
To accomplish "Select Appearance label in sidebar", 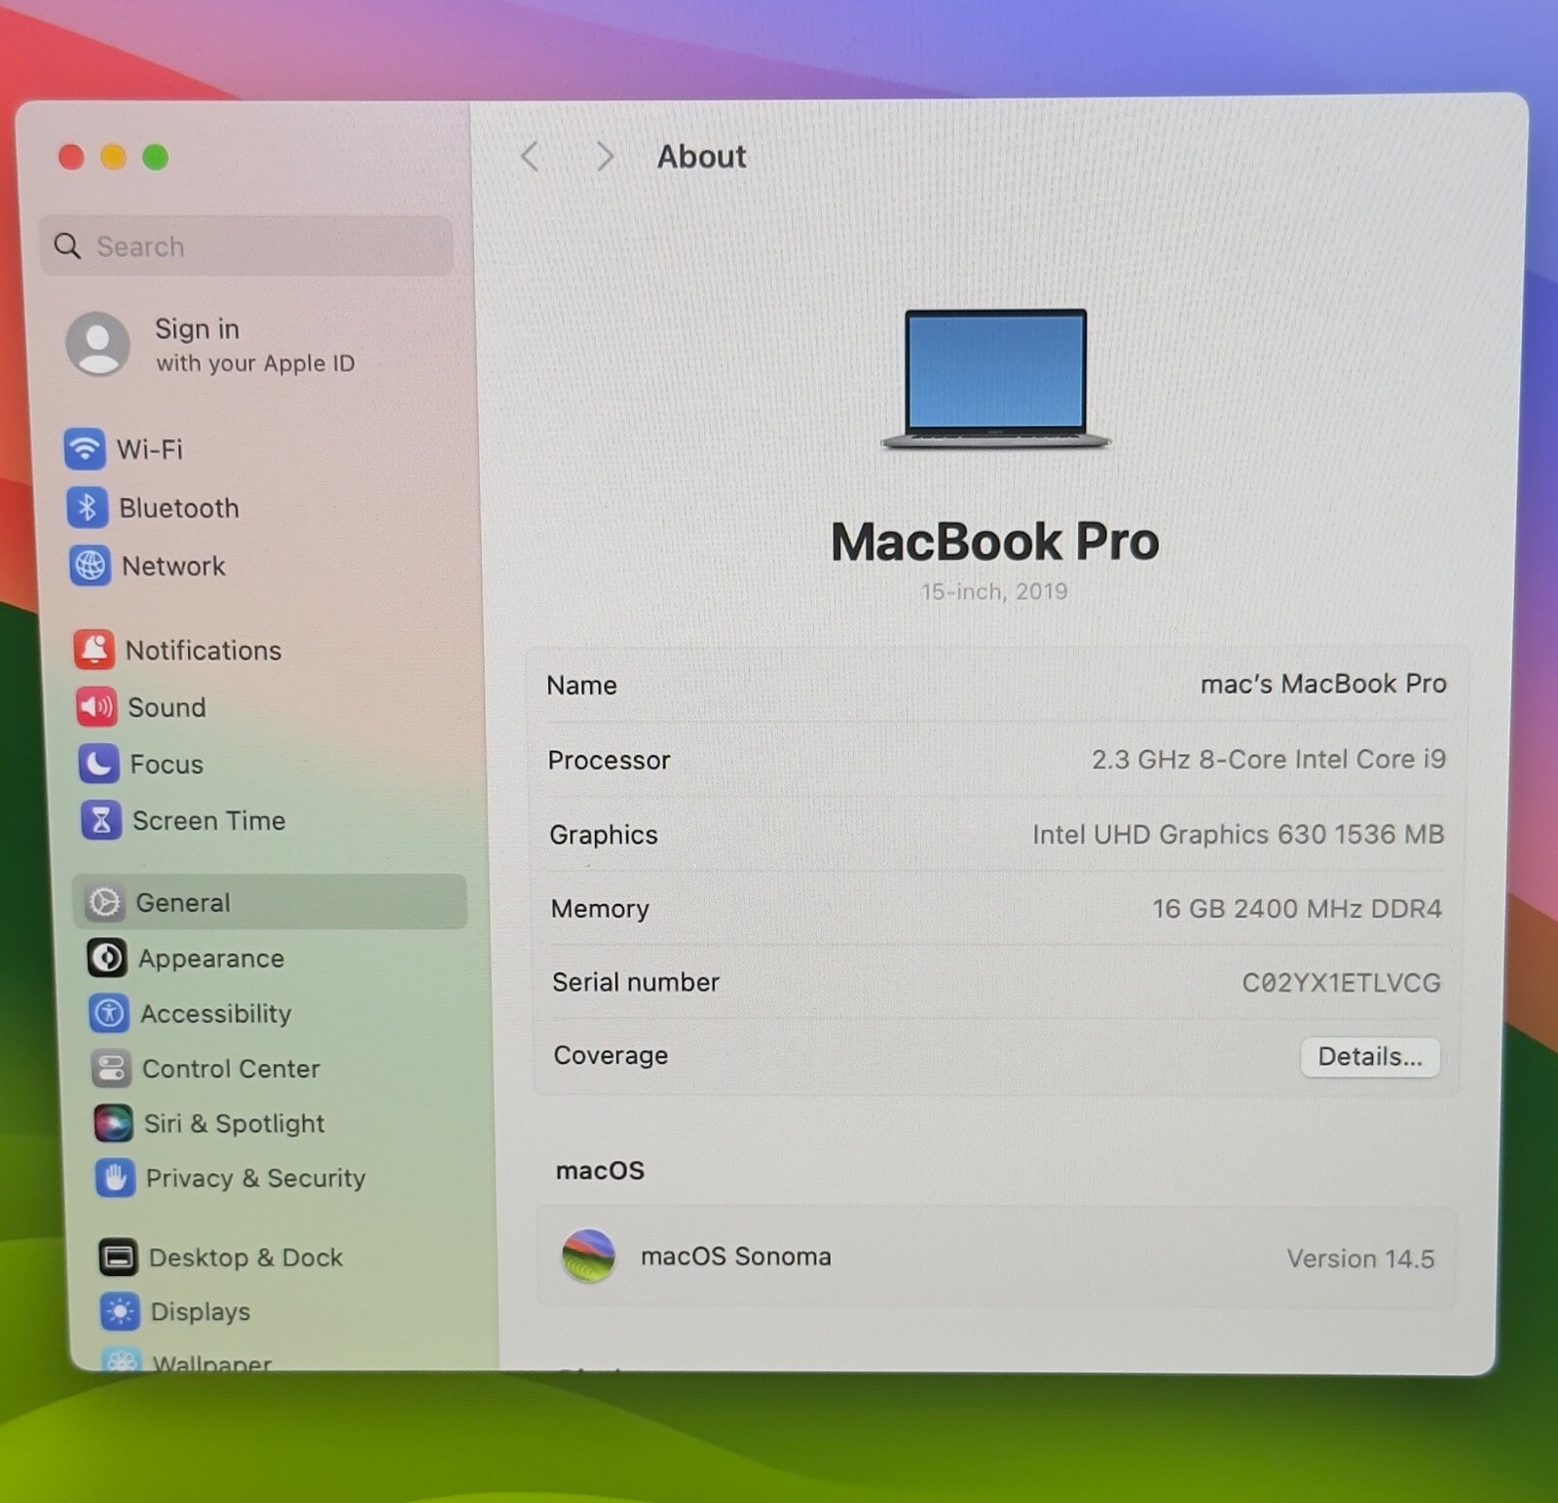I will pos(211,958).
